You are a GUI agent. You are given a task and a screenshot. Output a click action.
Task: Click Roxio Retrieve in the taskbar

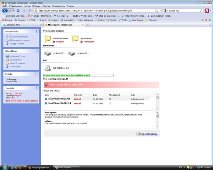coord(66,168)
